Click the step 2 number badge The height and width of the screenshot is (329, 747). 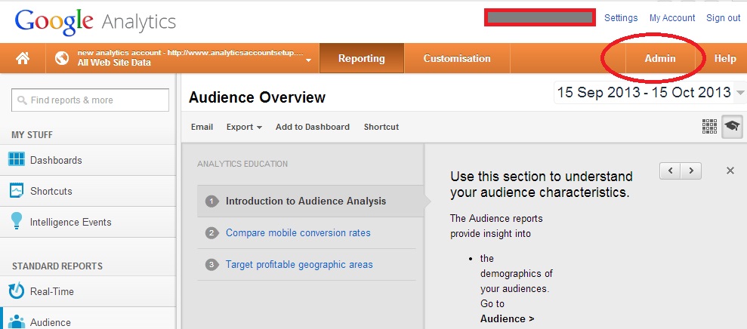211,233
